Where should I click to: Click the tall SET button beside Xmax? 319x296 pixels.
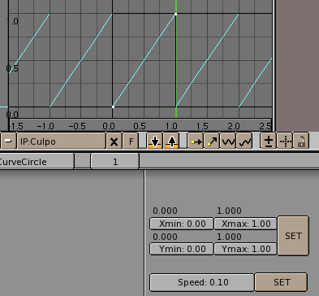293,236
